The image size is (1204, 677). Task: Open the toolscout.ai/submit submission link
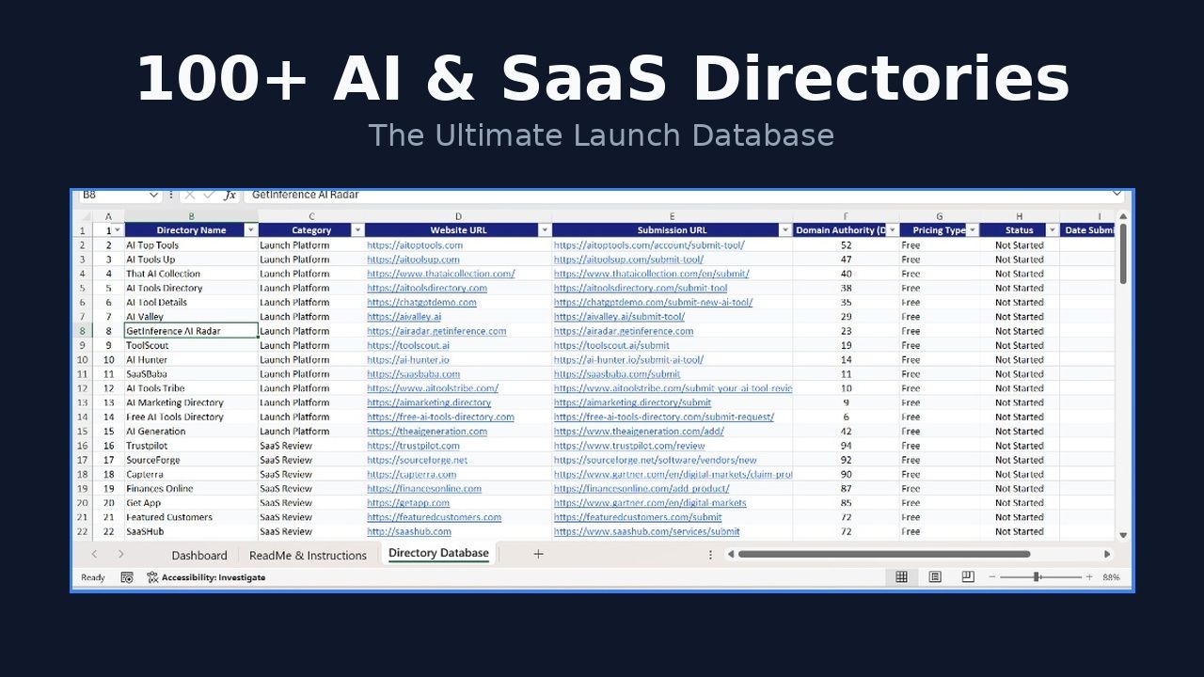(x=611, y=345)
